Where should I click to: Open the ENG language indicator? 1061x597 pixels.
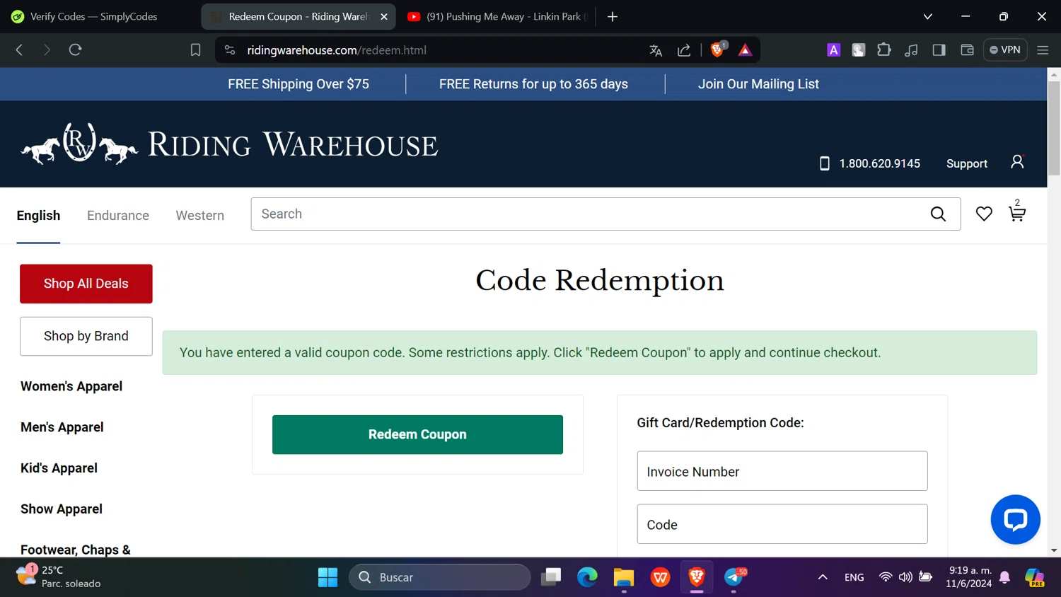point(854,577)
